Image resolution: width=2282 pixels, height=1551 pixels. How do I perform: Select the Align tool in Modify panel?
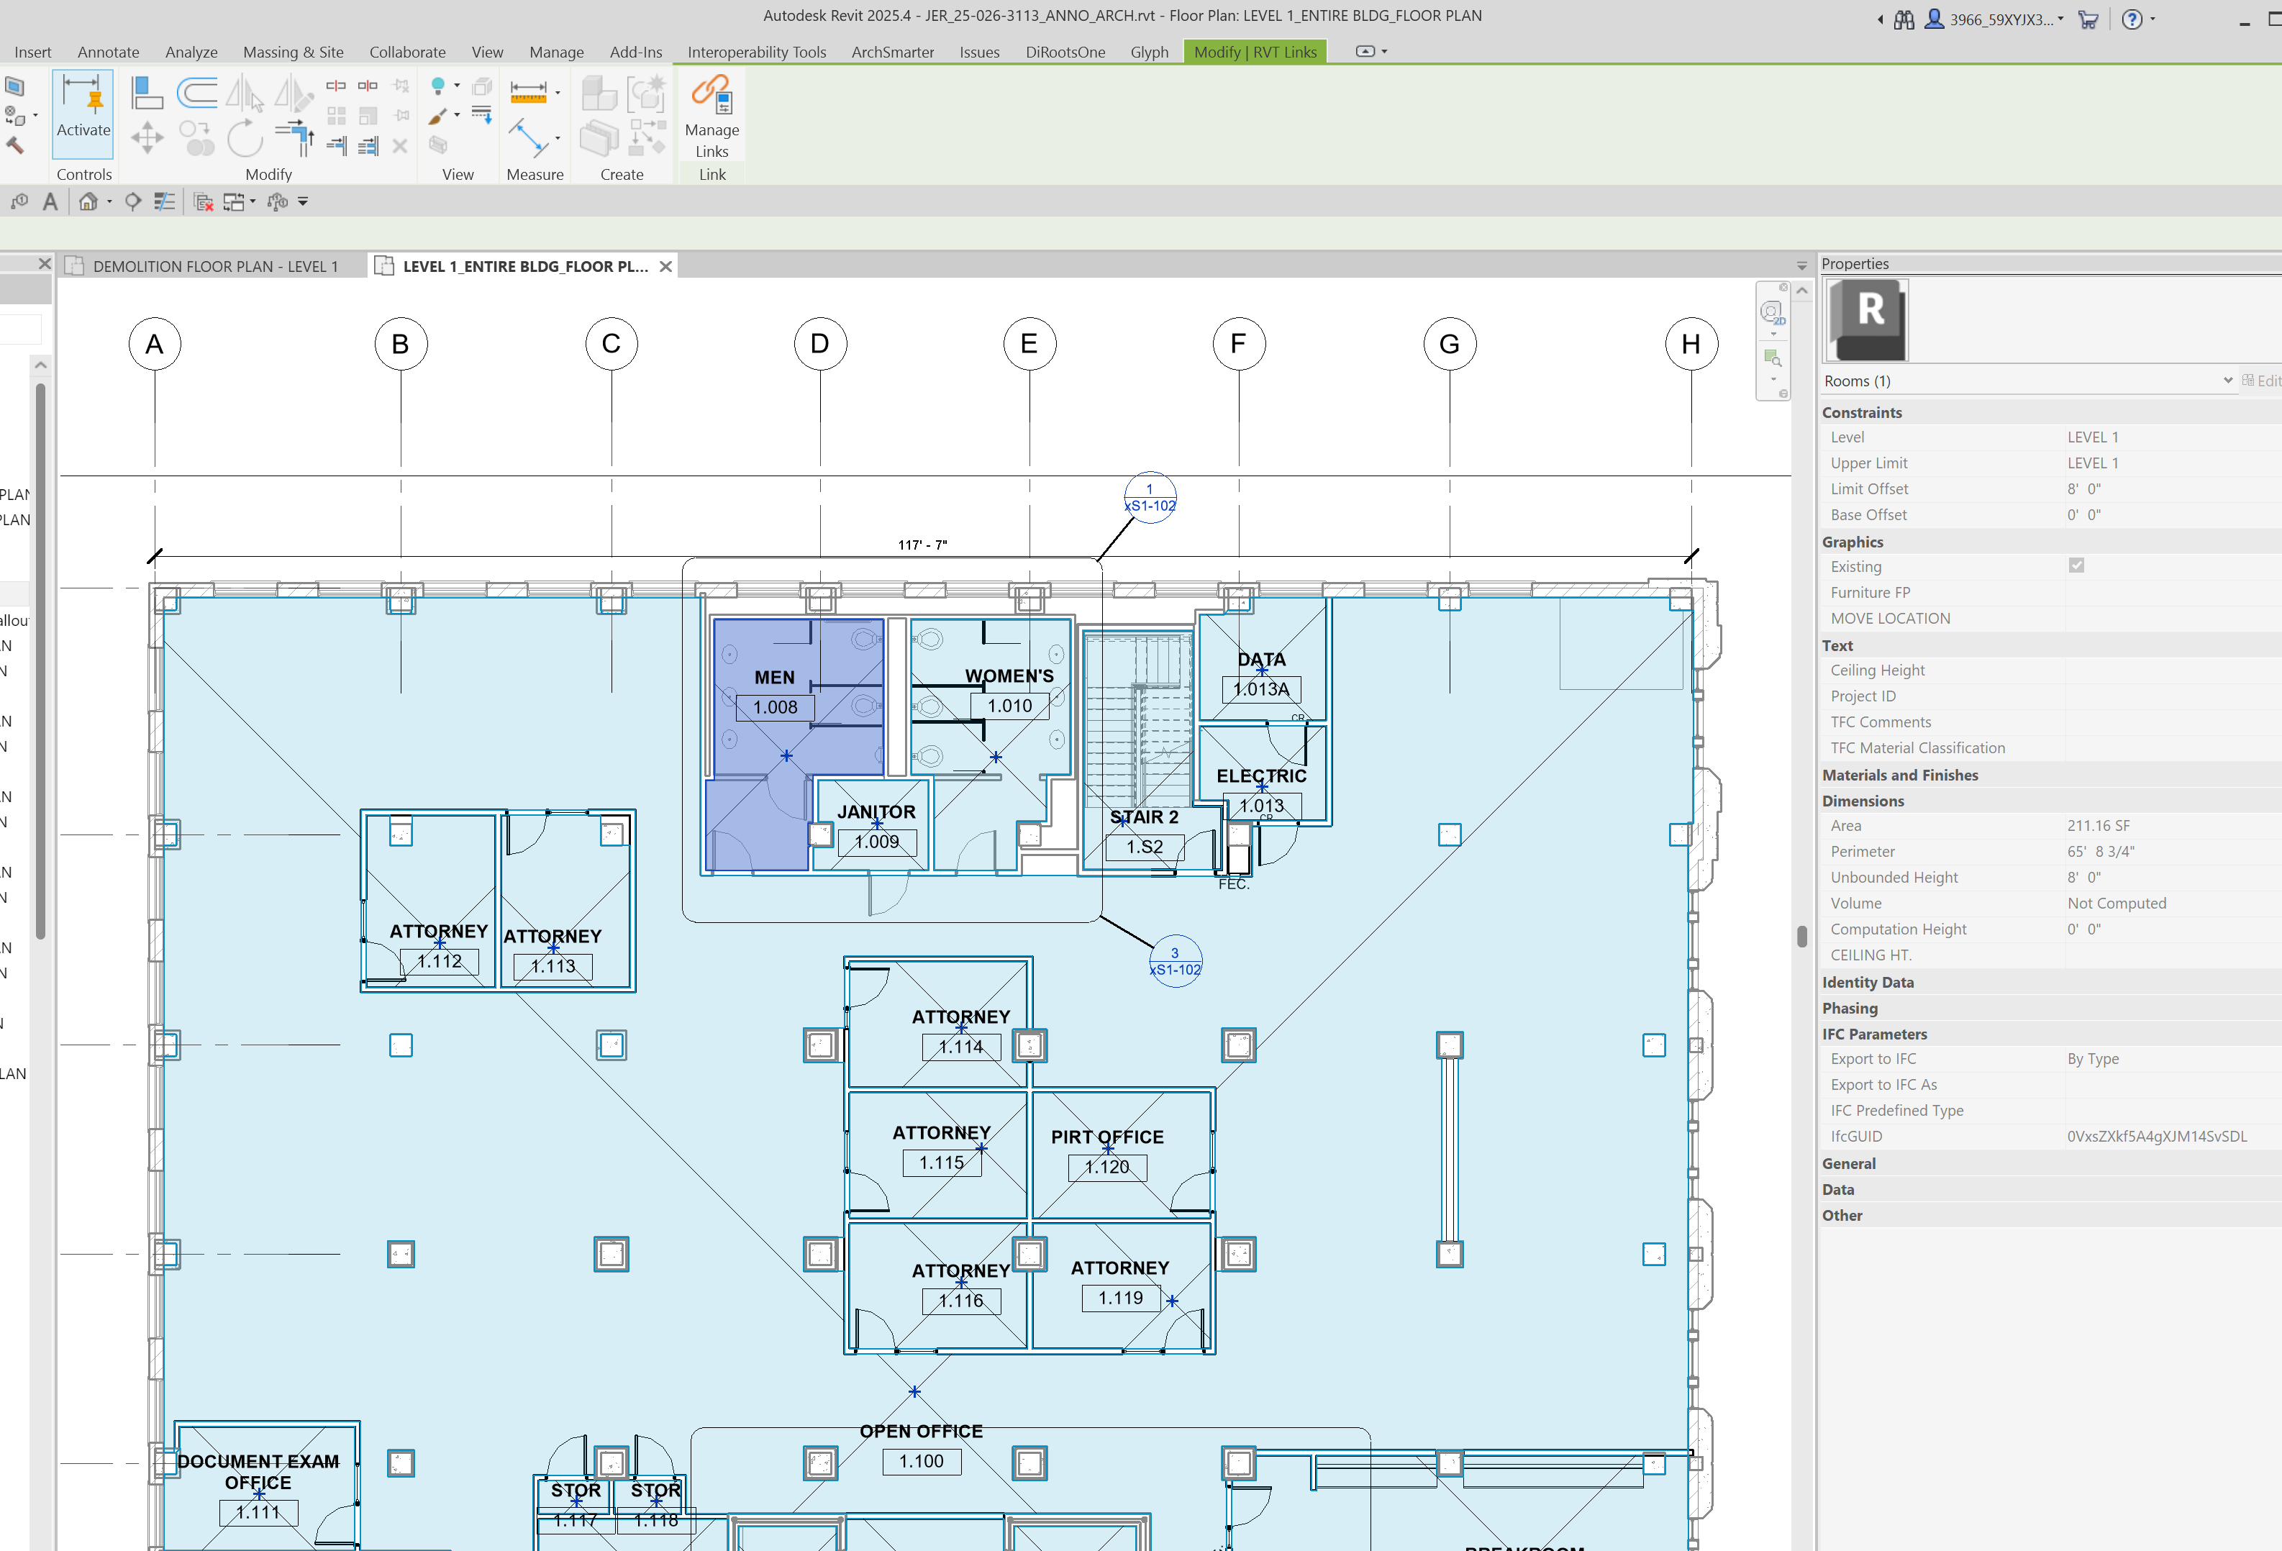coord(146,94)
